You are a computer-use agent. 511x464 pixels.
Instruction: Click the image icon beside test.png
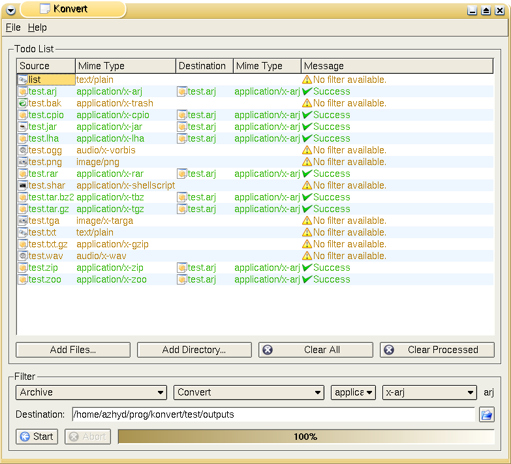(x=23, y=162)
